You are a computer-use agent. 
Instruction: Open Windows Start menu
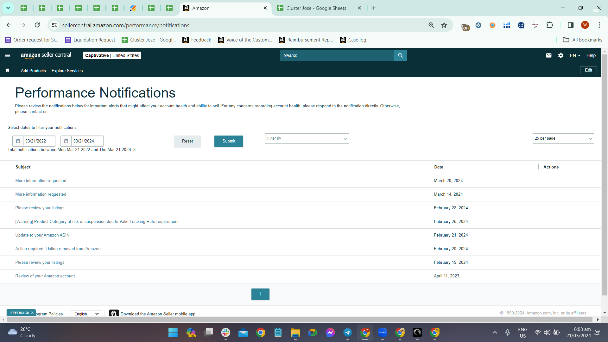click(x=173, y=332)
